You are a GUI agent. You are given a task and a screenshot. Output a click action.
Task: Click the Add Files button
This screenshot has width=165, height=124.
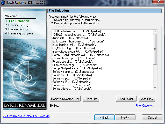[147, 99]
